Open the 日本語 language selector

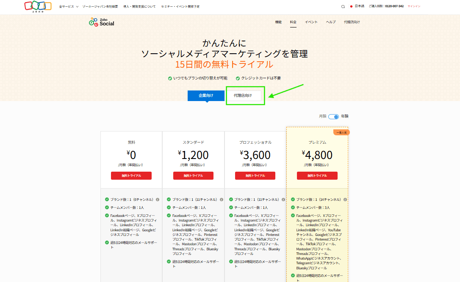click(x=359, y=6)
